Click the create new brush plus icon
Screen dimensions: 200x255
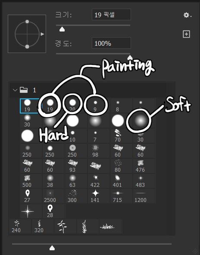186,34
